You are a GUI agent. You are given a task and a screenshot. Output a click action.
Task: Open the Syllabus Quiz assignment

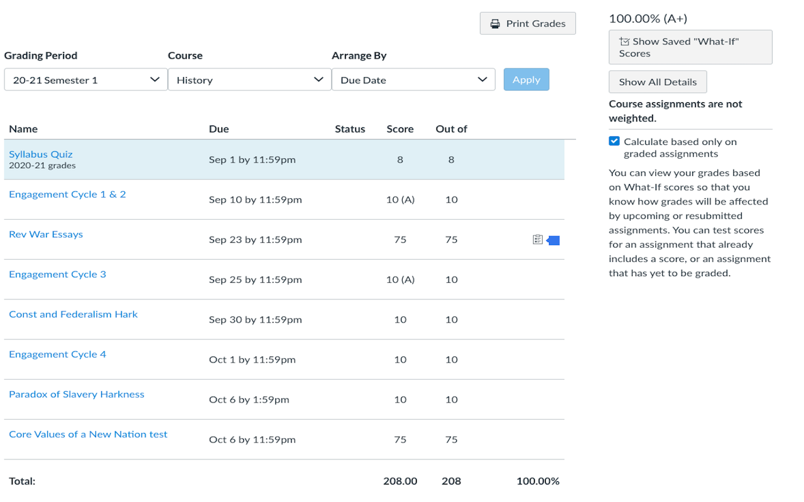point(41,154)
